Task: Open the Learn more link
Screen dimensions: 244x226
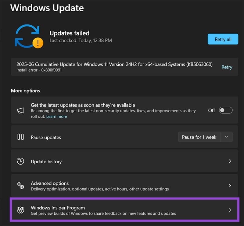Action: 57,117
